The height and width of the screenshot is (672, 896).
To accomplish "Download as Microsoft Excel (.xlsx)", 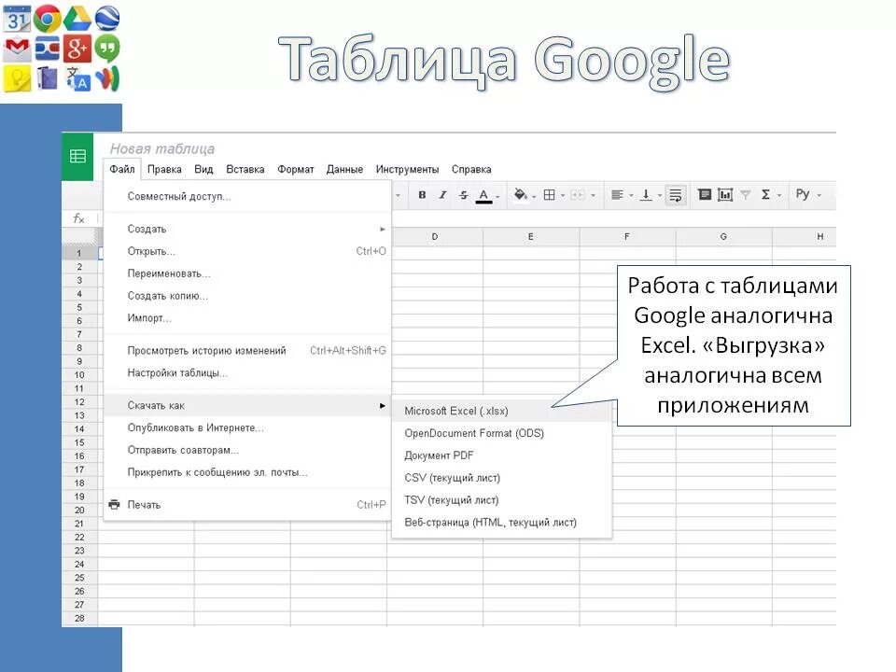I will click(x=502, y=411).
